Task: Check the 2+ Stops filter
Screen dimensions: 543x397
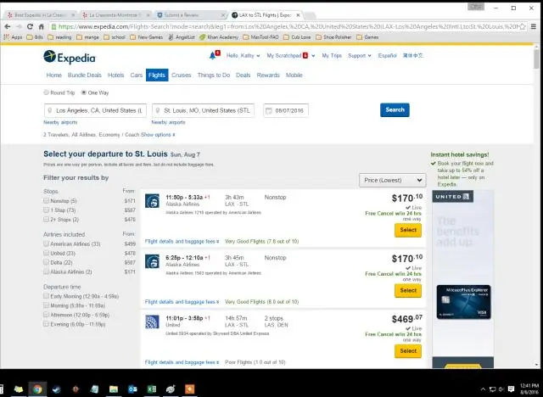Action: pyautogui.click(x=46, y=220)
